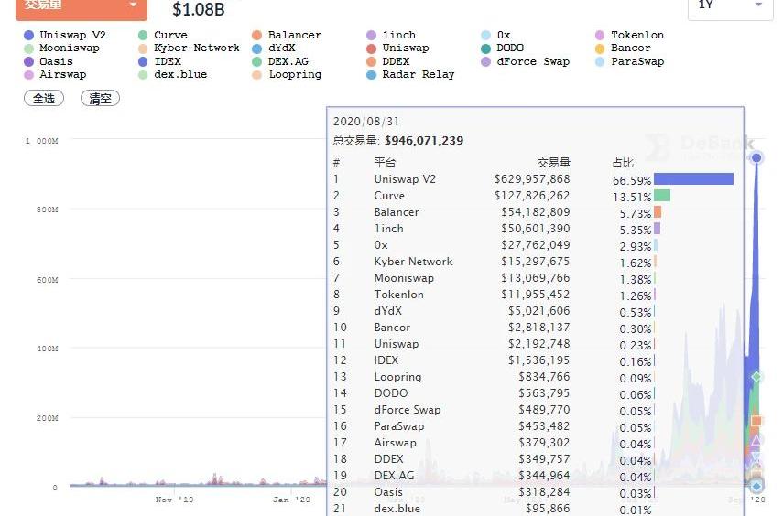
Task: Open the 交易量 metric dropdown
Action: point(81,5)
